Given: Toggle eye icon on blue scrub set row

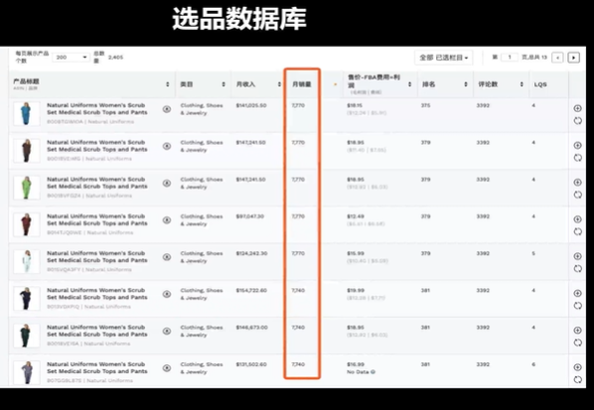Looking at the screenshot, I should tap(167, 109).
